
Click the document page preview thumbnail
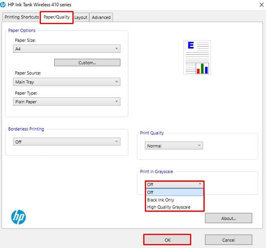[x=197, y=58]
